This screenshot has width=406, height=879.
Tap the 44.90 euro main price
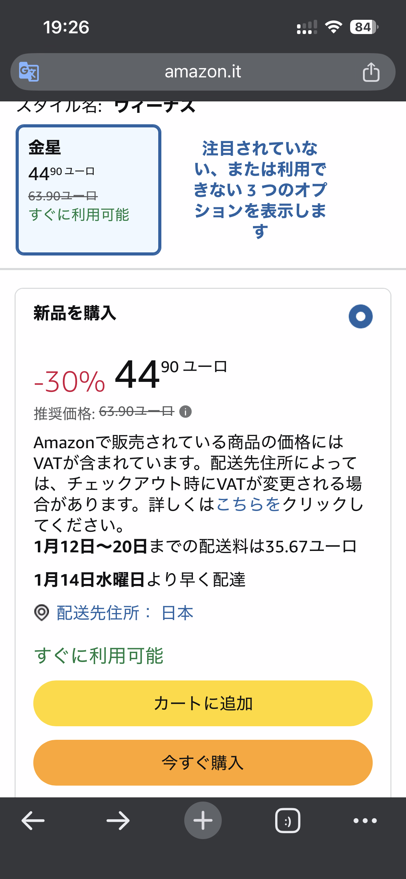170,374
